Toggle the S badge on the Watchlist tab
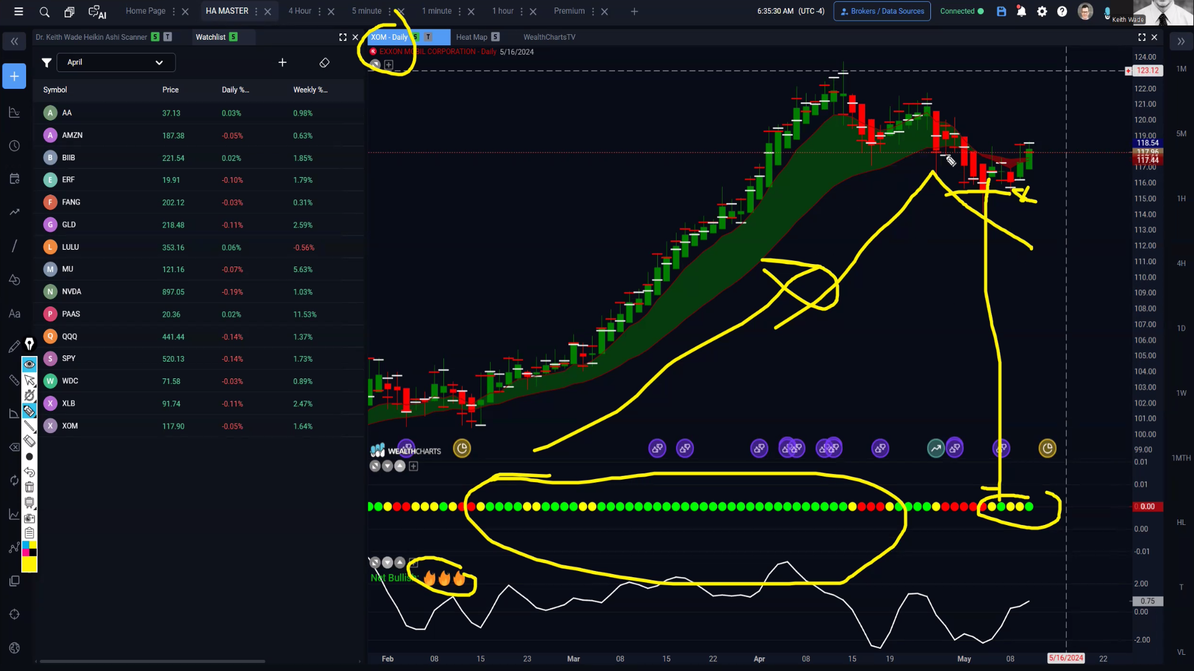The height and width of the screenshot is (671, 1194). pyautogui.click(x=233, y=37)
